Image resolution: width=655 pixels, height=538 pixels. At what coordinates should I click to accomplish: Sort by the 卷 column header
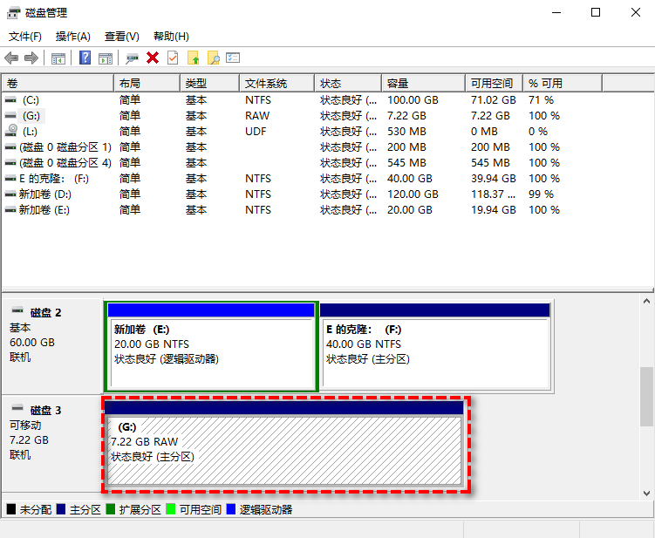pos(58,83)
